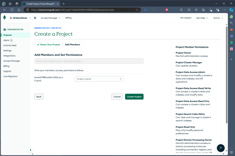
Task: Collapse the left navigation chevron
Action: 31,150
